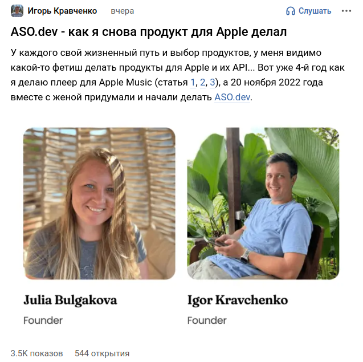Open the three-dots more options menu

(346, 11)
